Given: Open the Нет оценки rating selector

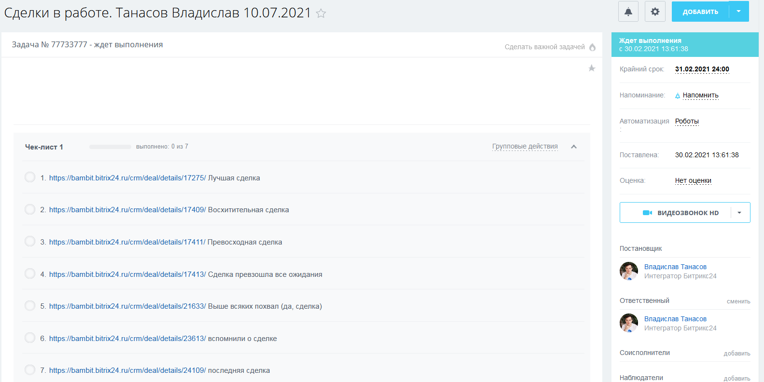Looking at the screenshot, I should [x=693, y=181].
